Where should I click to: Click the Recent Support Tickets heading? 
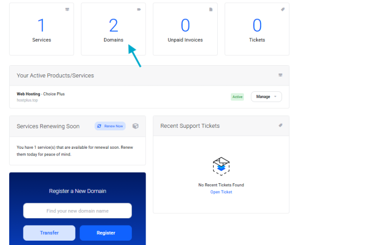tap(190, 126)
